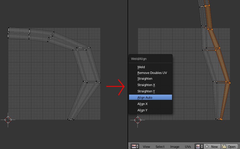
Task: Choose Straighten Y in the menu
Action: coord(150,91)
